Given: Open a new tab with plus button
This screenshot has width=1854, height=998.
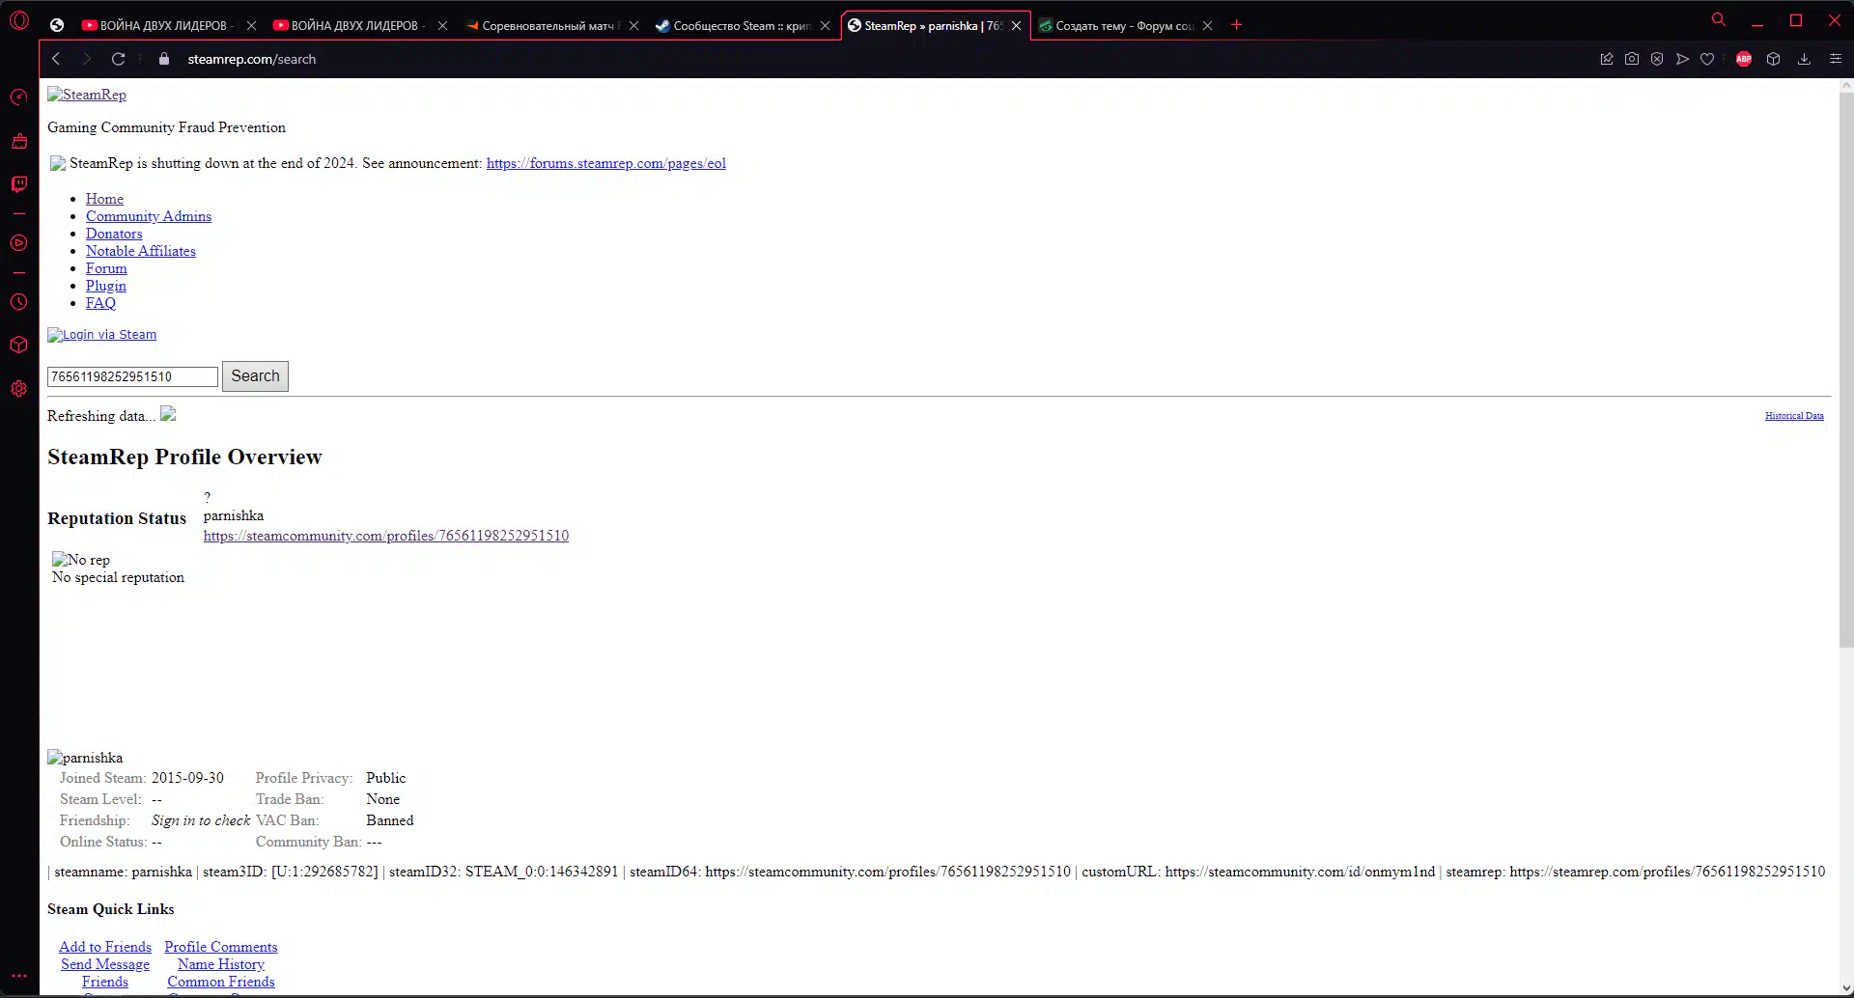Looking at the screenshot, I should tap(1236, 25).
